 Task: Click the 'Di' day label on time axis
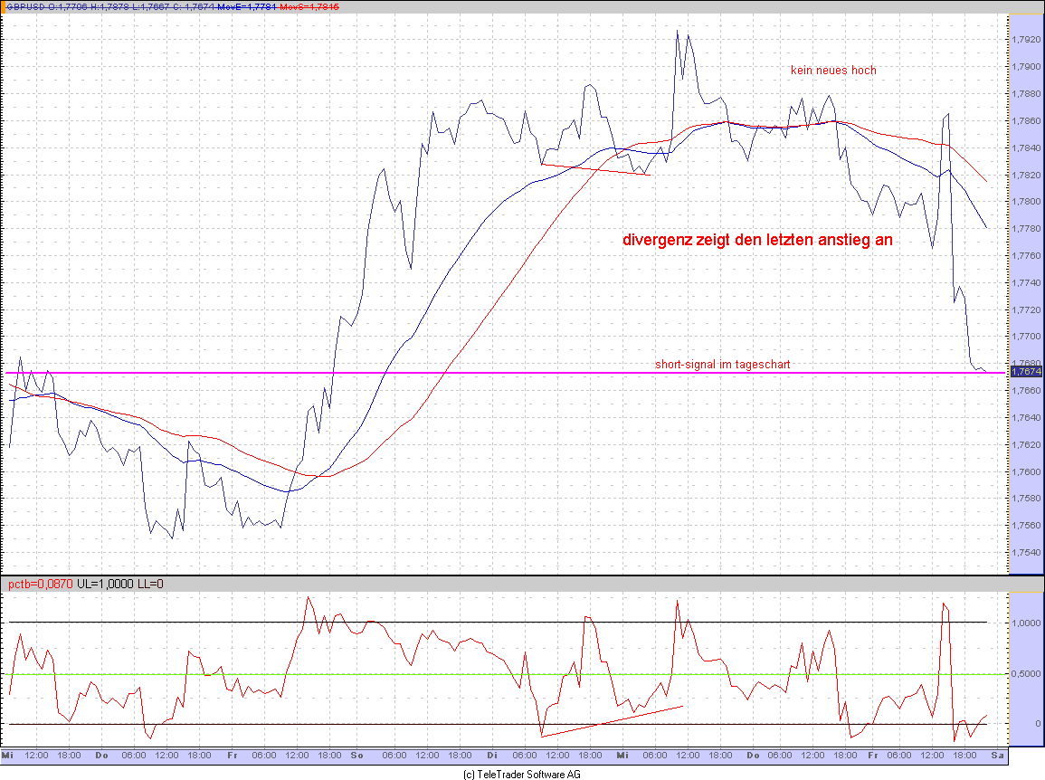492,756
